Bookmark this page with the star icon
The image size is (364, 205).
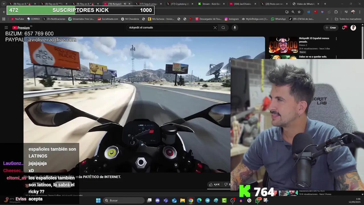[299, 12]
